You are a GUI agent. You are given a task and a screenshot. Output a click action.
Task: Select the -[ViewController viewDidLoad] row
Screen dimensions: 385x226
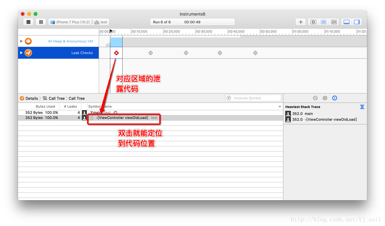point(151,118)
